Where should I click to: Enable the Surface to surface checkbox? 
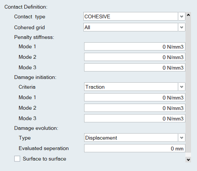coord(17,159)
